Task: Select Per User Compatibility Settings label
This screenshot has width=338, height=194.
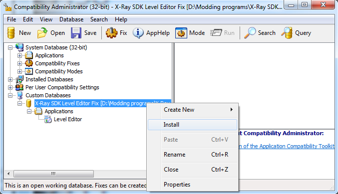Action: [x=62, y=87]
